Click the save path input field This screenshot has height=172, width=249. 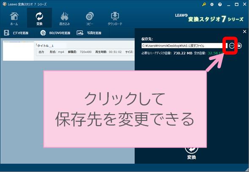(184, 46)
